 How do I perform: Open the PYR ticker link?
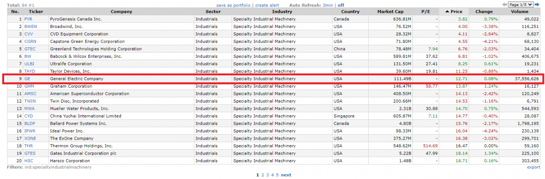pos(28,19)
